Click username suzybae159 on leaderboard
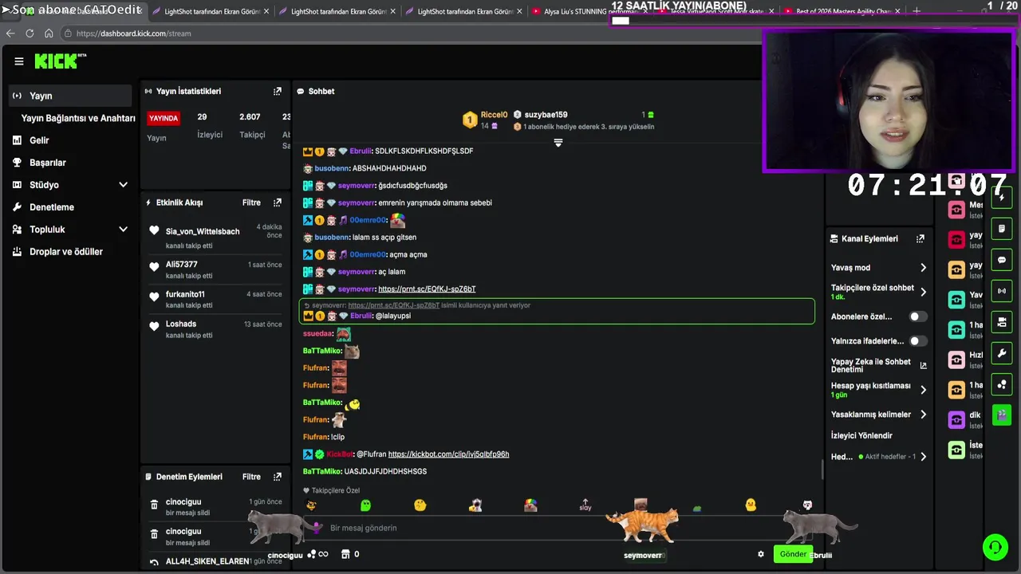Screen dimensions: 1021x574 546,115
